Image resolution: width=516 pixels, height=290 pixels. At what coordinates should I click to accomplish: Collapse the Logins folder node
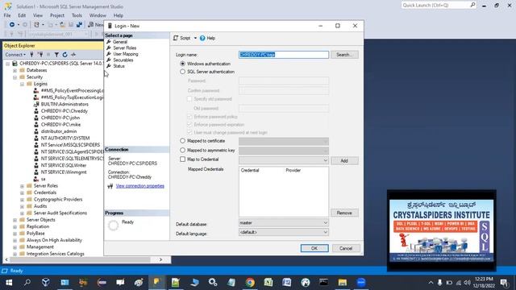[x=22, y=84]
